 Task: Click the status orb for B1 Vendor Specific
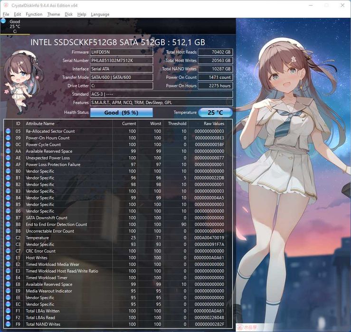click(8, 178)
